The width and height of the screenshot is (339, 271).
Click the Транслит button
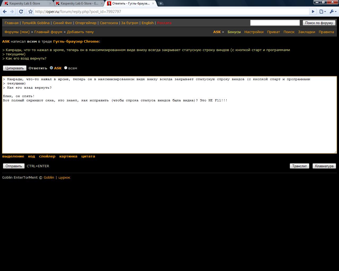300,166
